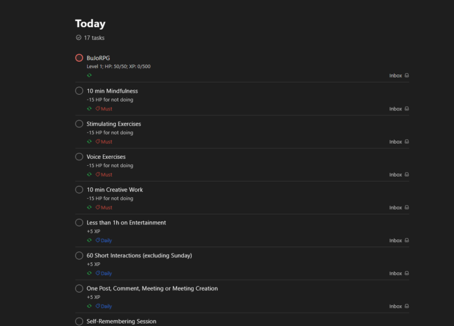Click recurring icon on One Post, Comment task
454x326 pixels.
(x=89, y=306)
